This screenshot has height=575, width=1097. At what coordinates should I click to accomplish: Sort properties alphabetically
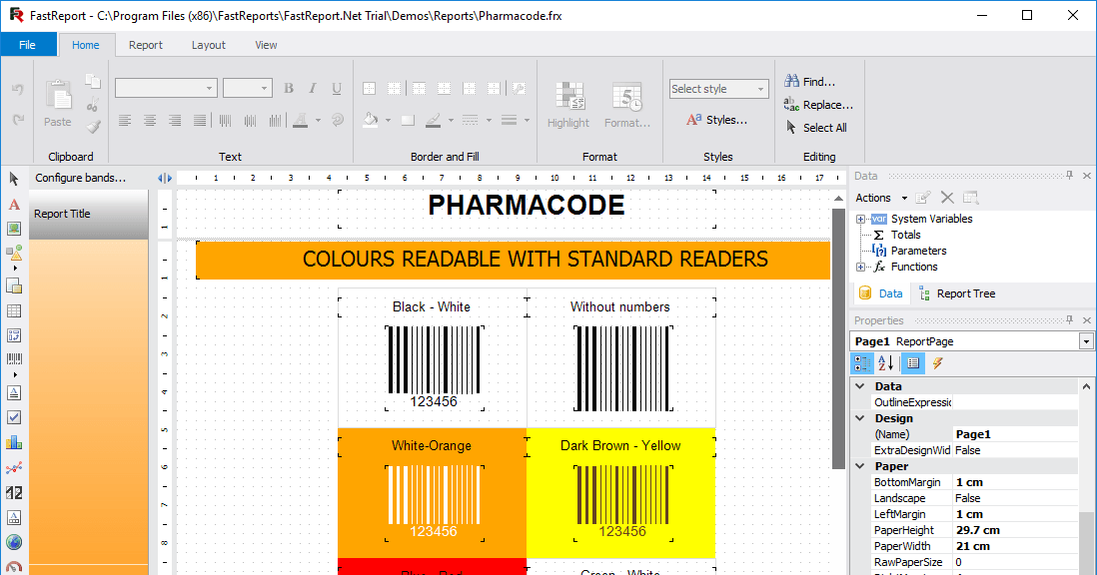click(886, 363)
